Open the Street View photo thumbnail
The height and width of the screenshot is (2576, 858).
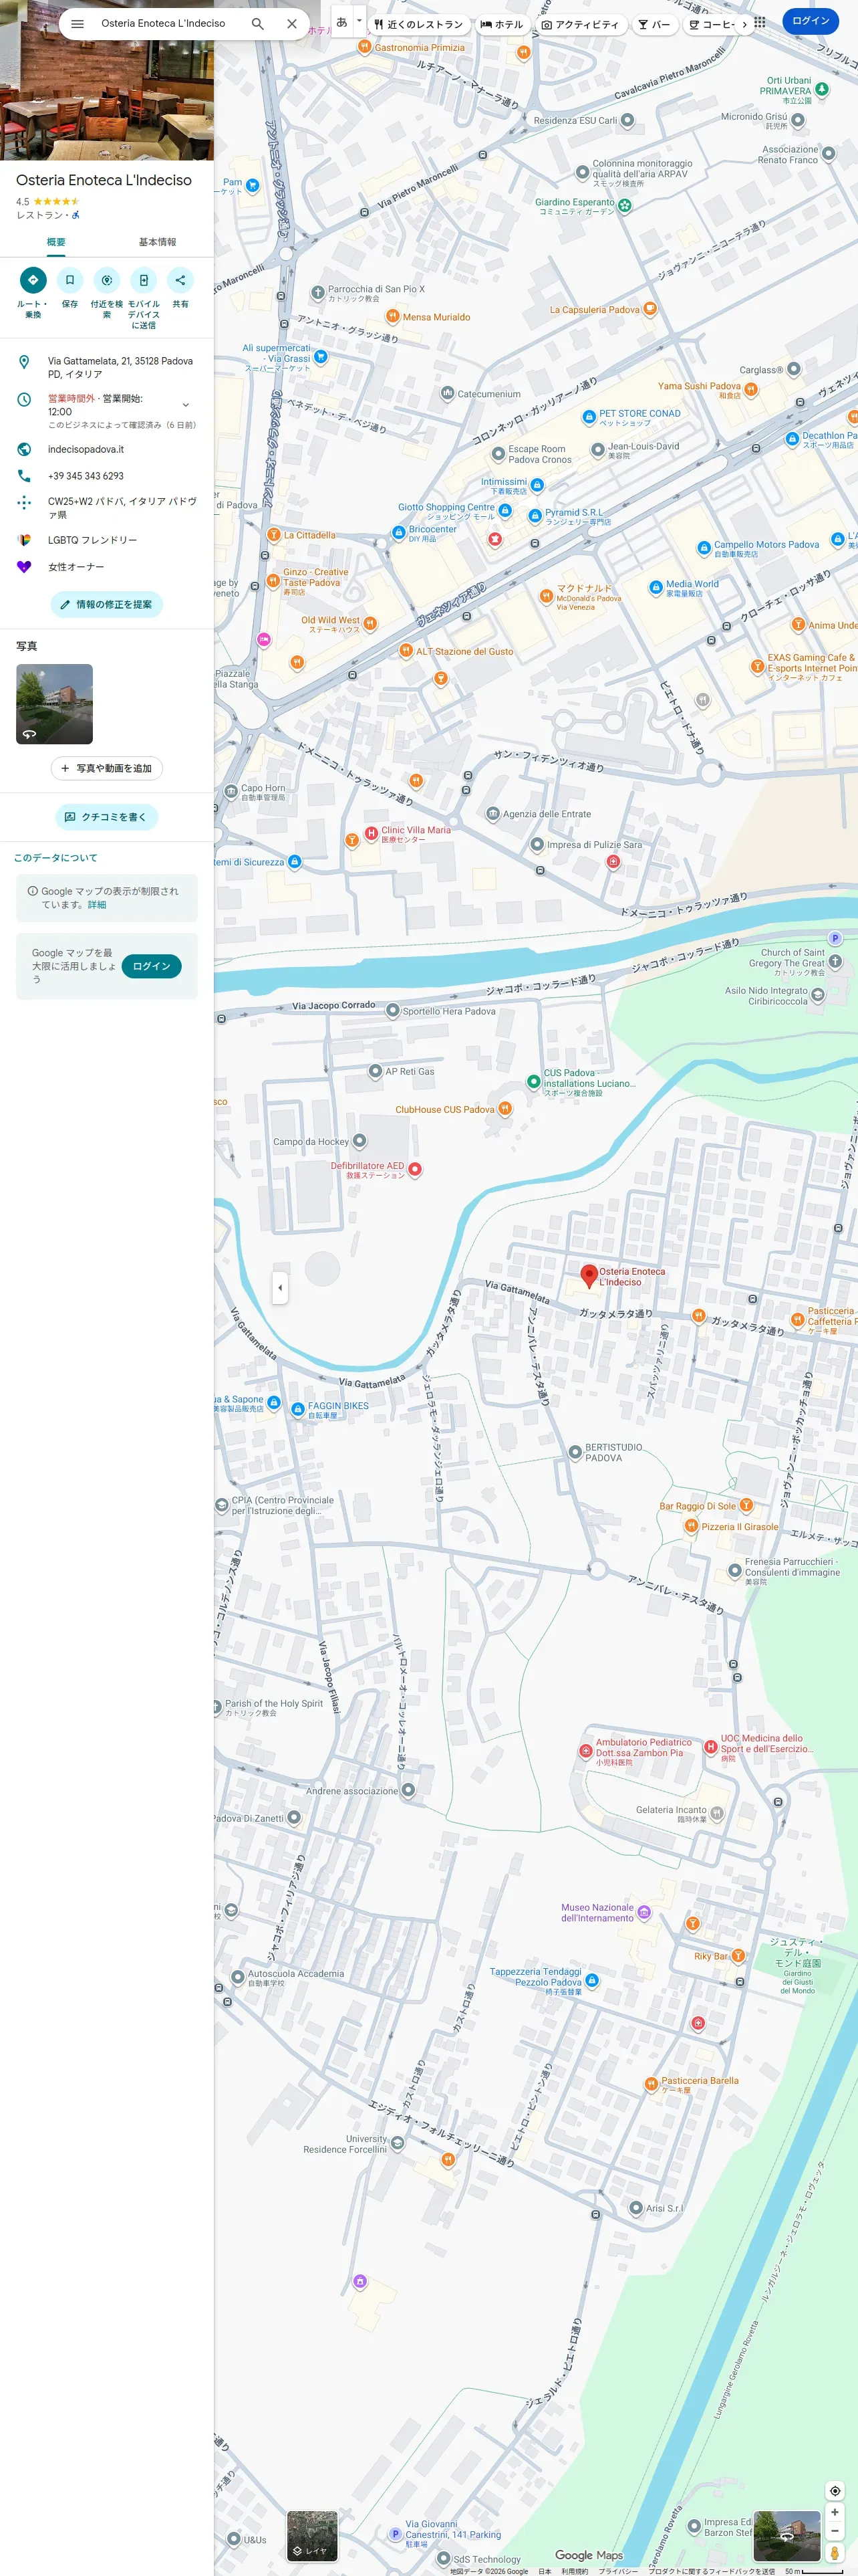(55, 704)
